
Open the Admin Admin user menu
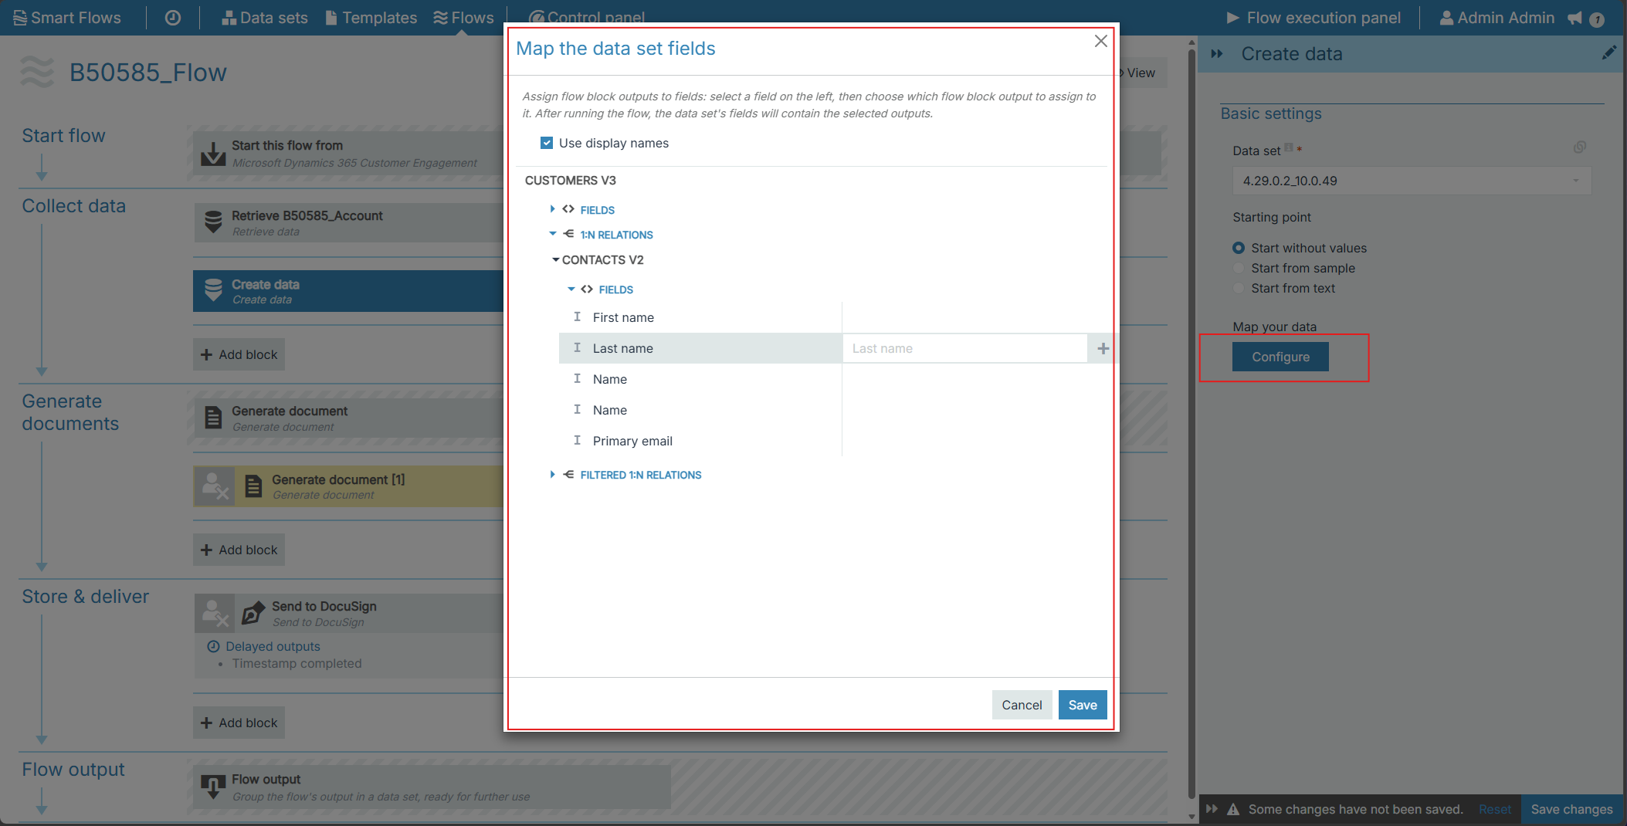click(1497, 17)
